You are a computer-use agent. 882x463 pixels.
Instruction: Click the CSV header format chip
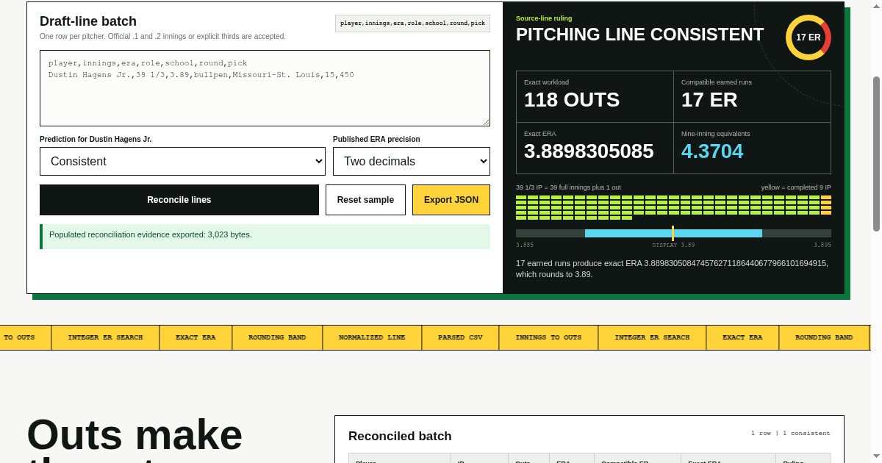[412, 24]
